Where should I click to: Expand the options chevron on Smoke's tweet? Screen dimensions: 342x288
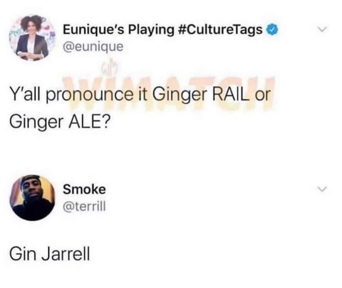tap(322, 189)
